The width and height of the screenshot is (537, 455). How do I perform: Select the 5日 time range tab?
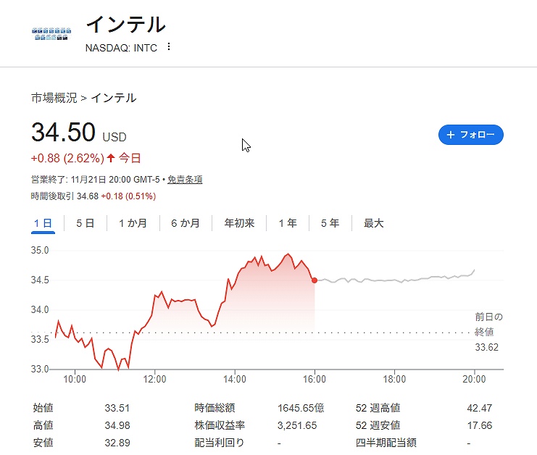(85, 223)
